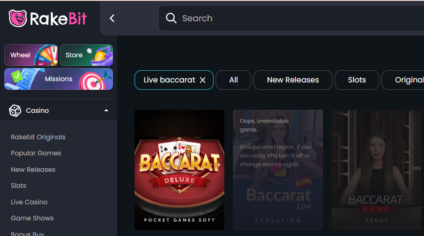Select the All category tab

[x=233, y=80]
